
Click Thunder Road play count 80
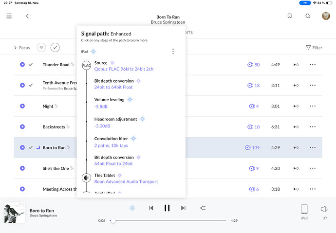[x=254, y=65]
